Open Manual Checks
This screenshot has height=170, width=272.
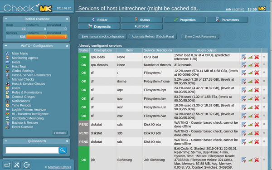[x=23, y=79]
